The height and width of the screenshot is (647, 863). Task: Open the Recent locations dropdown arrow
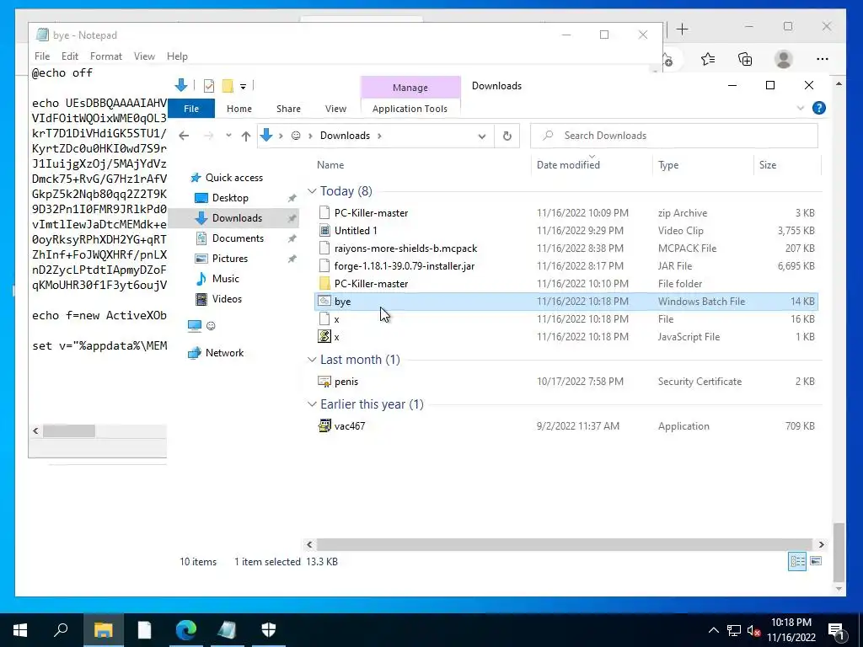tap(228, 136)
